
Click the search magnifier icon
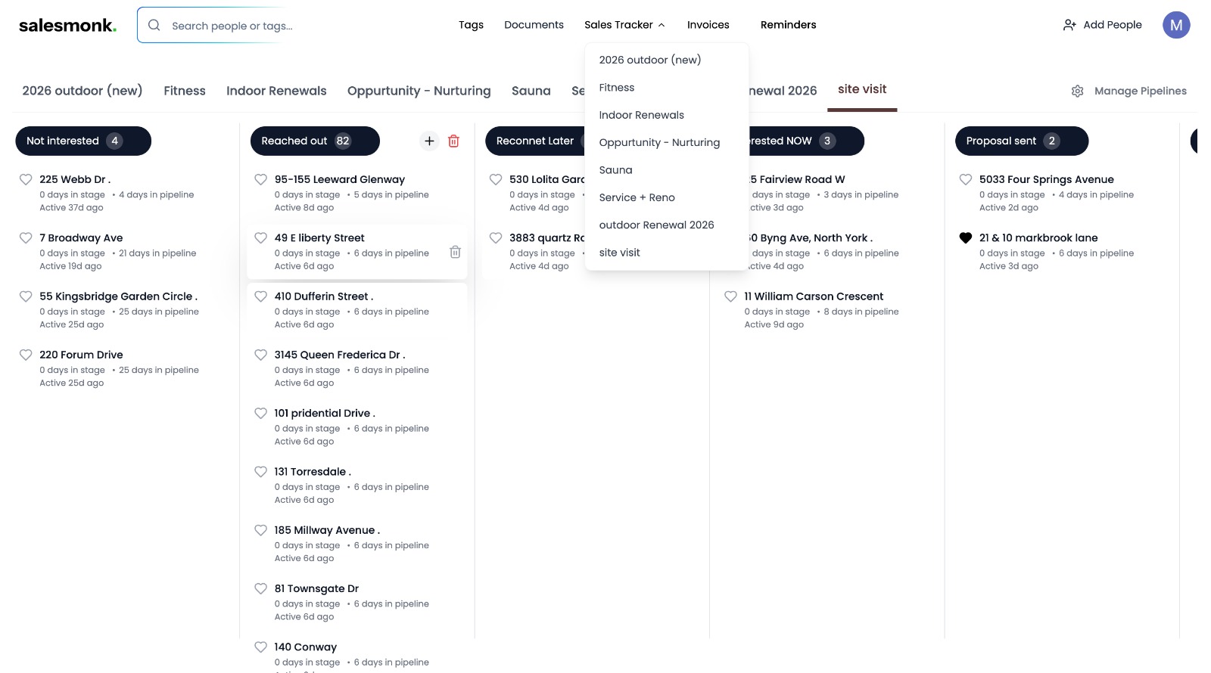point(154,25)
